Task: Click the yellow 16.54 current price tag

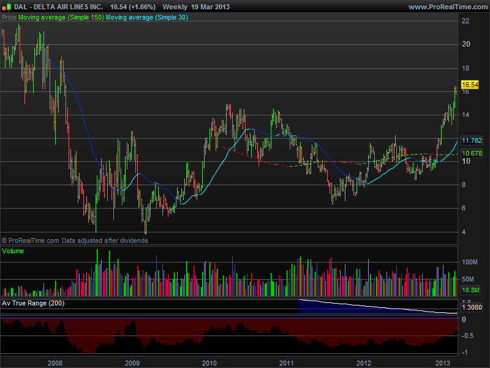Action: (x=469, y=85)
